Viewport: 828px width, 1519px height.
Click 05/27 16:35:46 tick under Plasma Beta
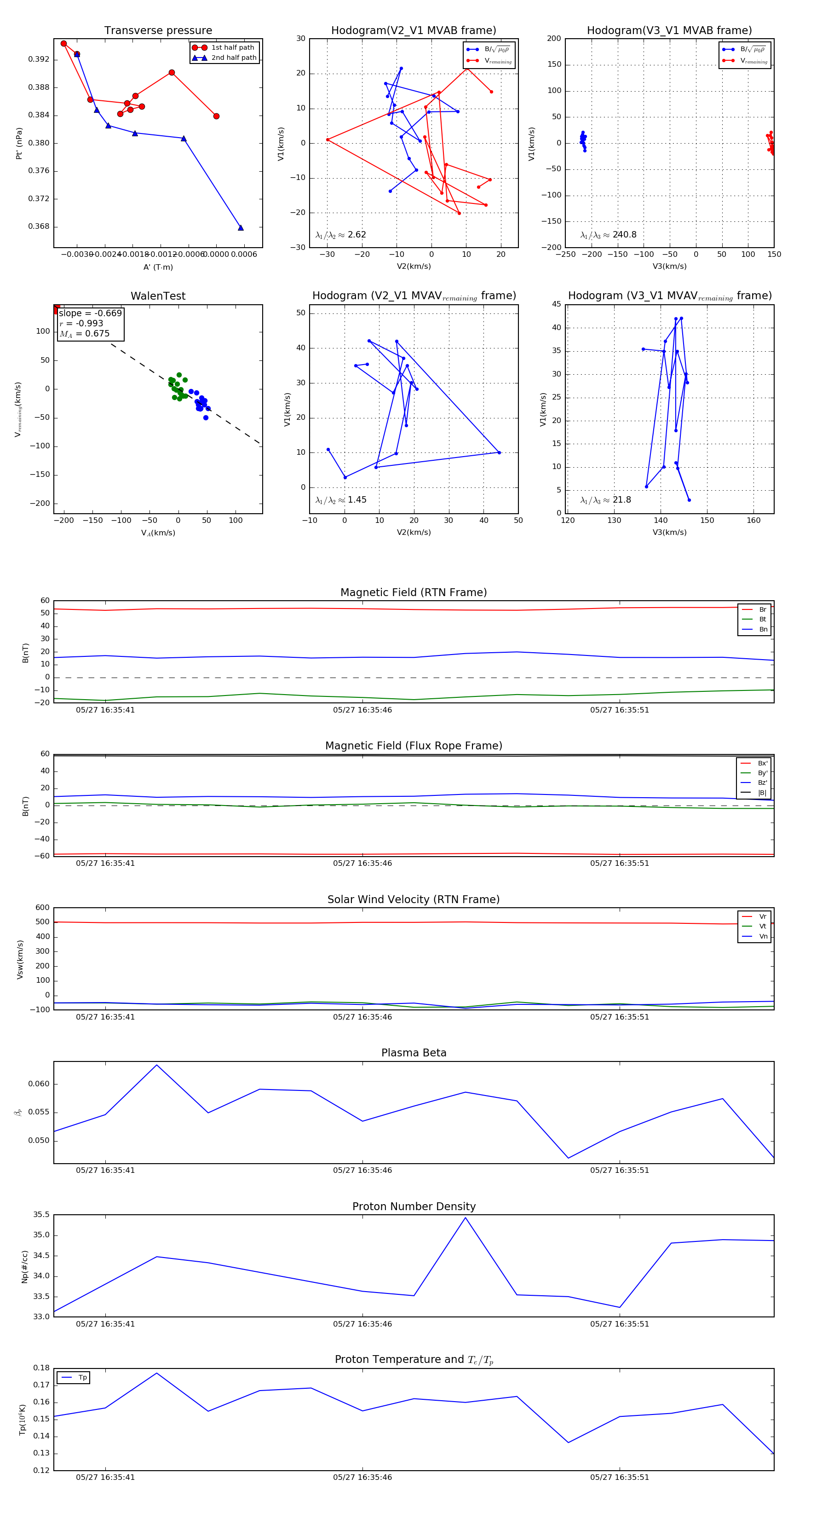pyautogui.click(x=362, y=1171)
